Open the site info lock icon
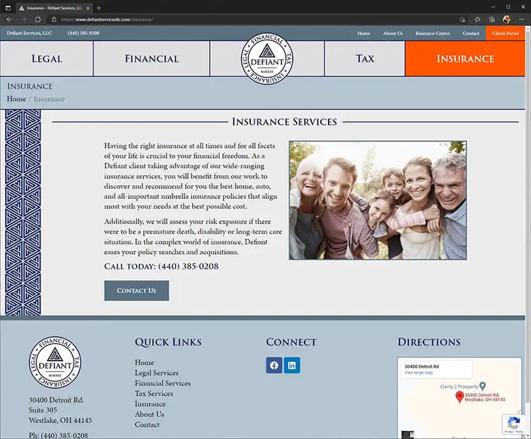The height and width of the screenshot is (439, 531). [x=54, y=19]
